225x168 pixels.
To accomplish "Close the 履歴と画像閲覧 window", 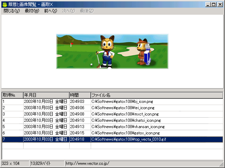I will [220, 5].
